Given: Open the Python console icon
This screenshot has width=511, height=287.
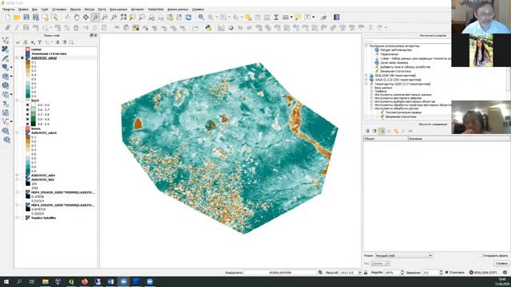Looking at the screenshot, I should pyautogui.click(x=208, y=28).
